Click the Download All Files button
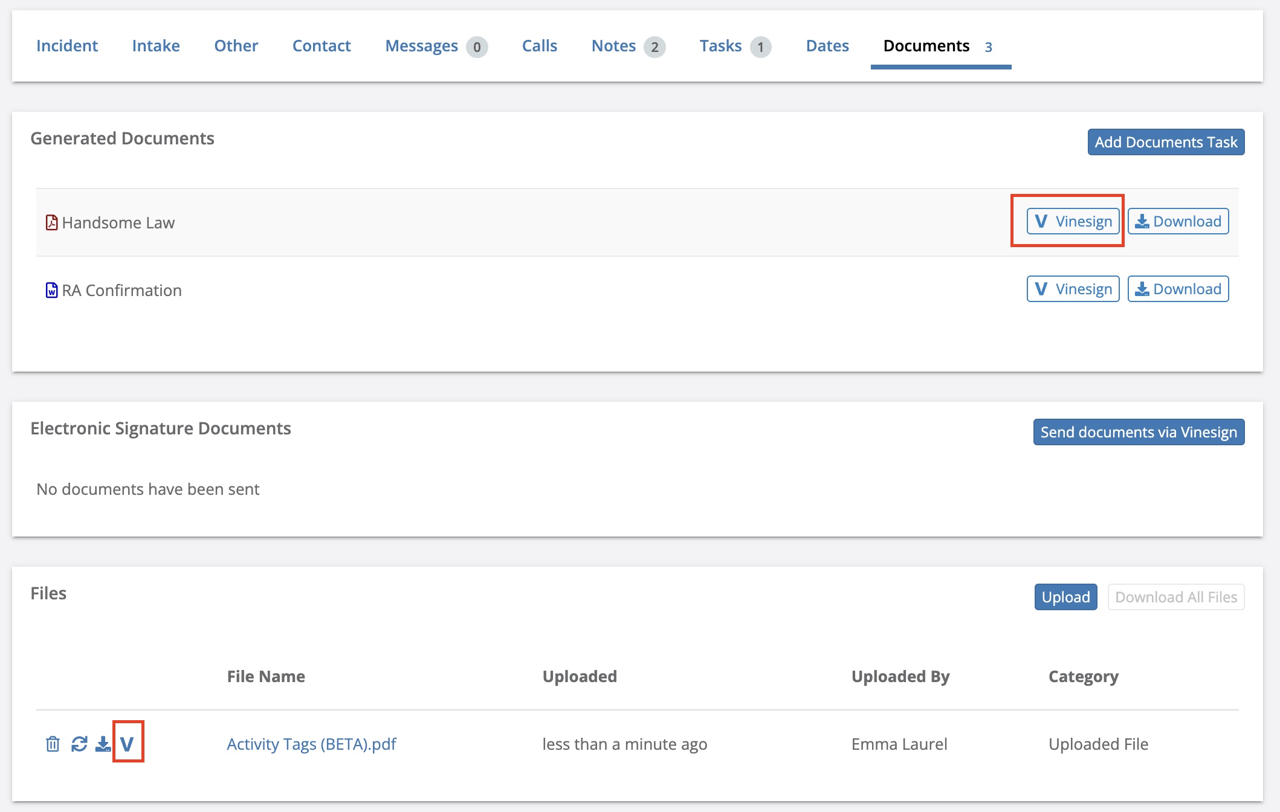Image resolution: width=1280 pixels, height=812 pixels. coord(1176,597)
